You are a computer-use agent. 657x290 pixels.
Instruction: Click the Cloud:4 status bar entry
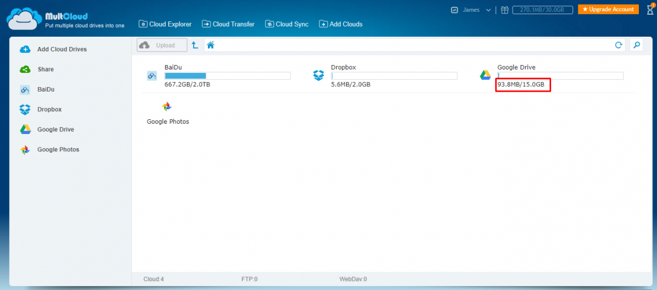point(154,279)
